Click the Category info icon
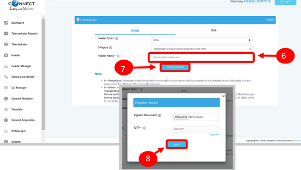 coord(111,47)
